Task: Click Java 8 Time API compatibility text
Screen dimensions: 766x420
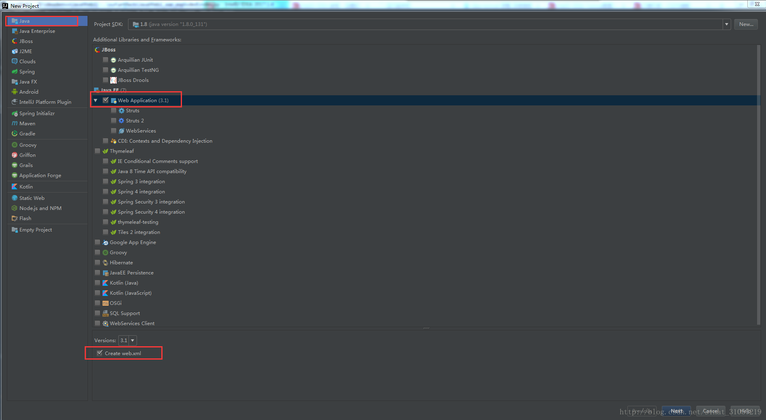Action: 152,171
